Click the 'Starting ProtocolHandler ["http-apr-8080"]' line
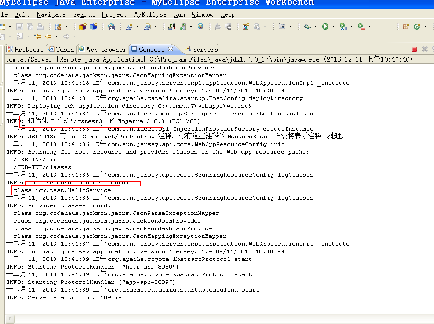Viewport: 434px width, 324px height. pyautogui.click(x=93, y=267)
